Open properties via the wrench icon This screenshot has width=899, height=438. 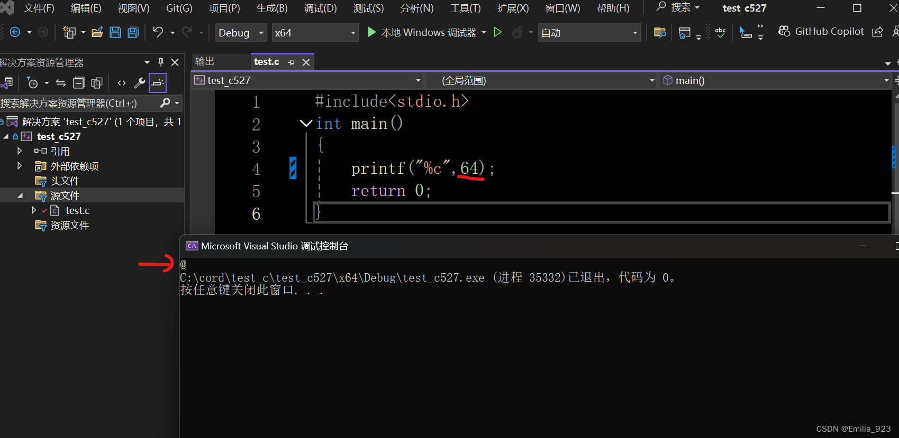(x=140, y=83)
